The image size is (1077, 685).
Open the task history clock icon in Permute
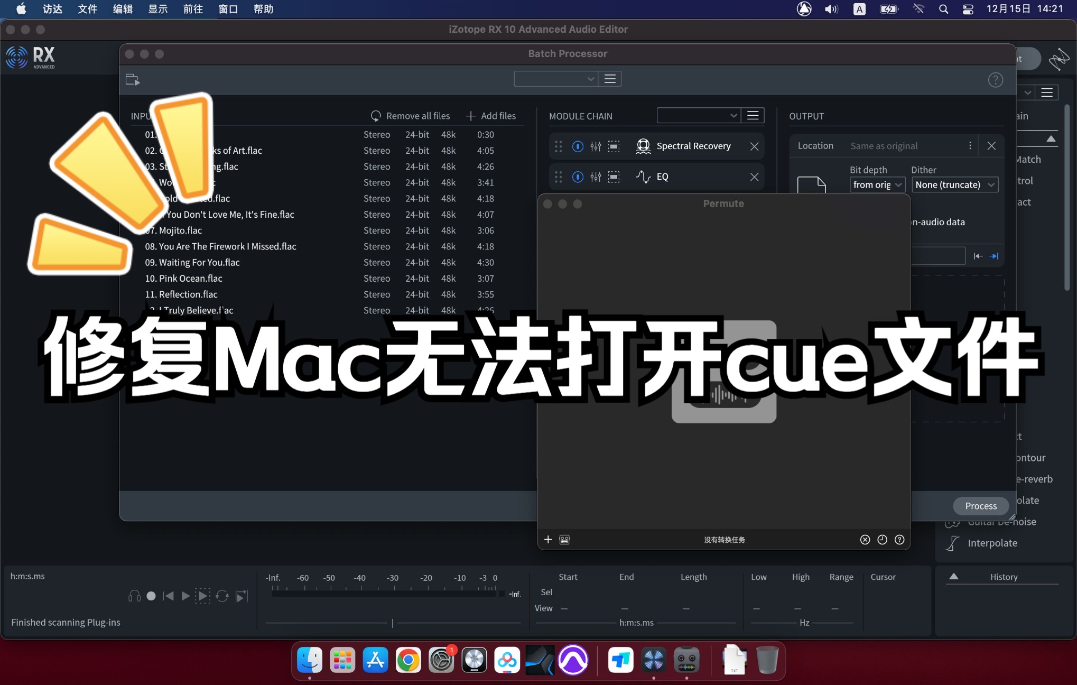pos(882,539)
